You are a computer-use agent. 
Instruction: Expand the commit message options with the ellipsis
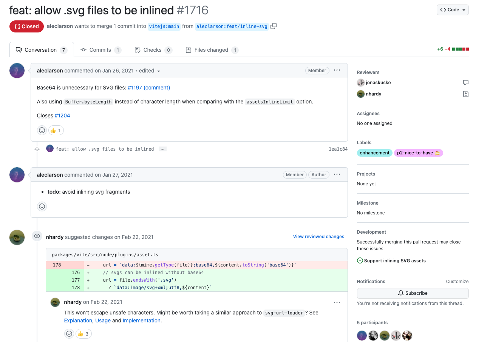(162, 149)
